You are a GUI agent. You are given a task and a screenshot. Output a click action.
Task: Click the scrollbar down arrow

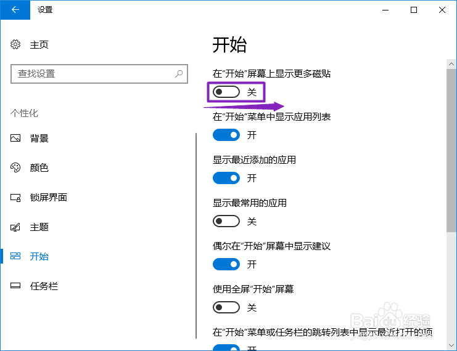click(x=451, y=345)
